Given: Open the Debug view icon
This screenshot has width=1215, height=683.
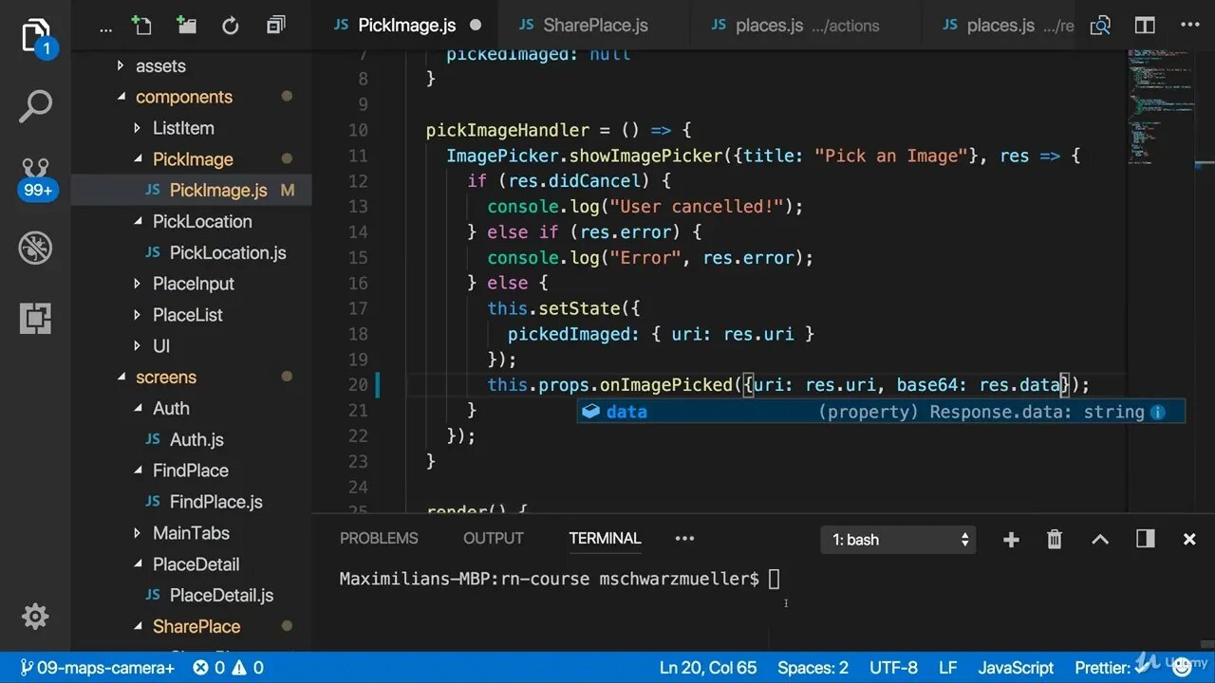Looking at the screenshot, I should click(35, 249).
